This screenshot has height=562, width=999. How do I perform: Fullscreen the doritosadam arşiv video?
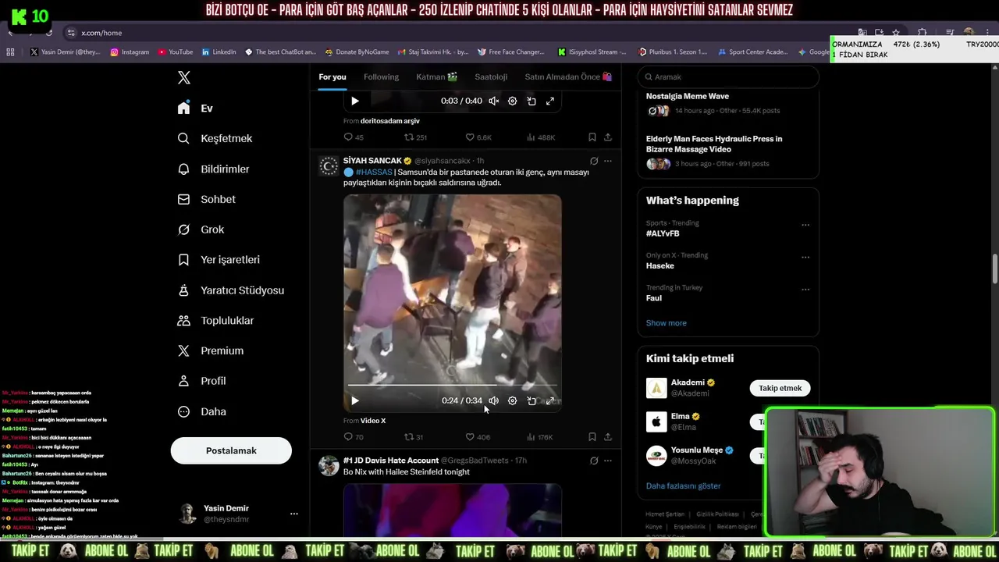click(x=550, y=101)
